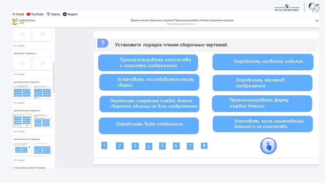Image resolution: width=325 pixels, height=183 pixels.
Task: Select 'Определить масштаб изображения' card
Action: coord(262,83)
